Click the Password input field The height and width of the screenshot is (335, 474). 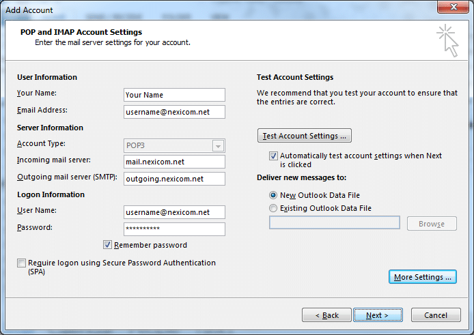coord(174,229)
